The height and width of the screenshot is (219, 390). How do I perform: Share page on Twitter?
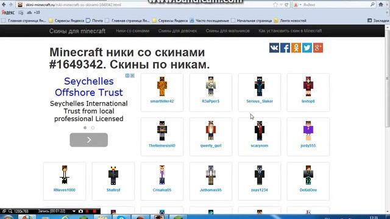[x=307, y=47]
